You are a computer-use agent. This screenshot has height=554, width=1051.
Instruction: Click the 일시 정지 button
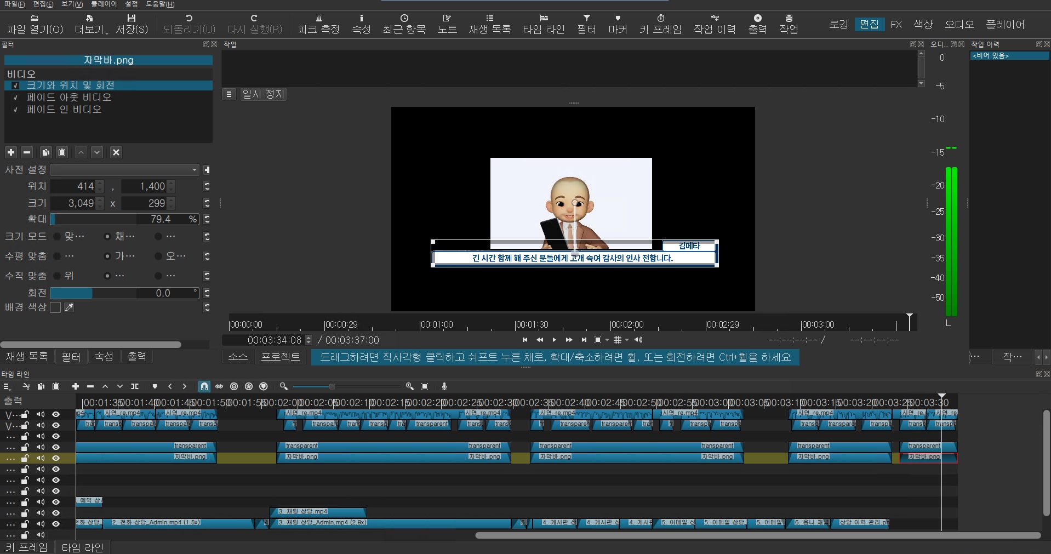(263, 94)
